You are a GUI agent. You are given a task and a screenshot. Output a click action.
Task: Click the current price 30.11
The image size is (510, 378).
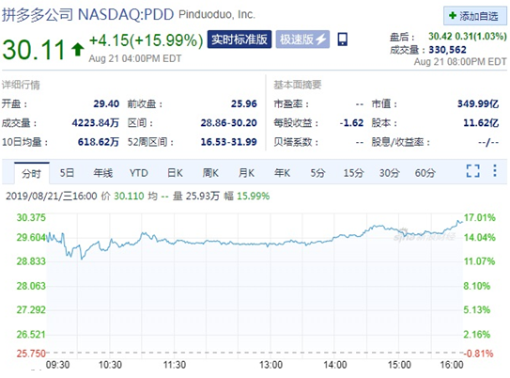pyautogui.click(x=34, y=50)
